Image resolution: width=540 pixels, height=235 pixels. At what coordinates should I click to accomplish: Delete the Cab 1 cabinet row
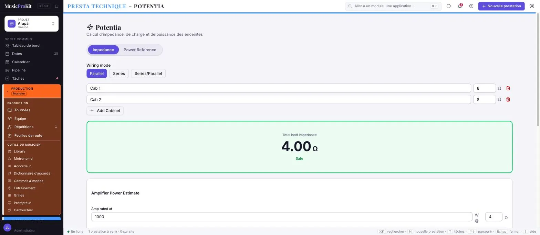click(x=508, y=88)
